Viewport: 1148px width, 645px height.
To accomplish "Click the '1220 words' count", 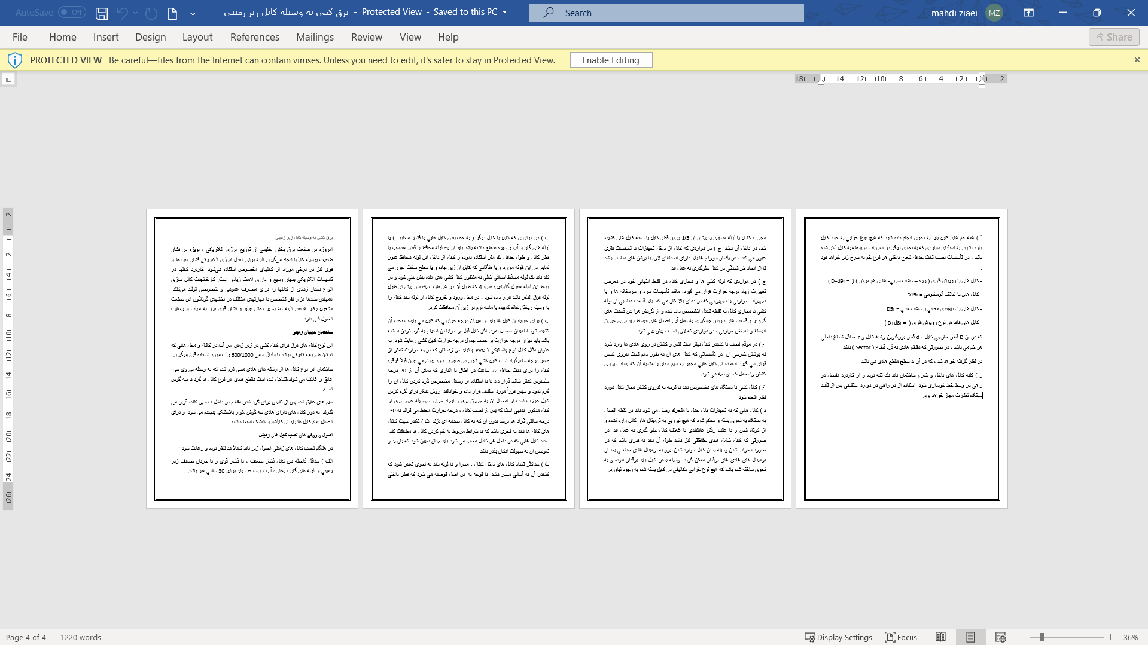I will pyautogui.click(x=81, y=637).
